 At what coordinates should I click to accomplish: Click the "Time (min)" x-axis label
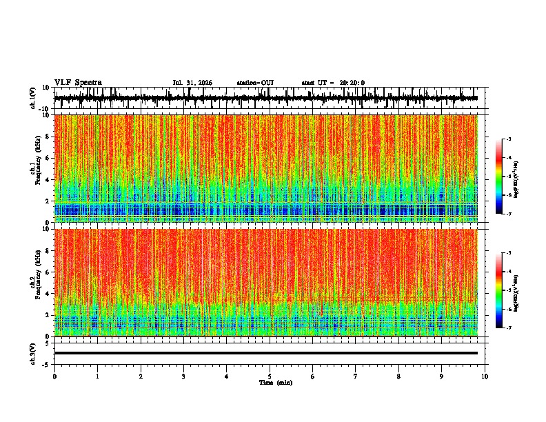(x=276, y=383)
